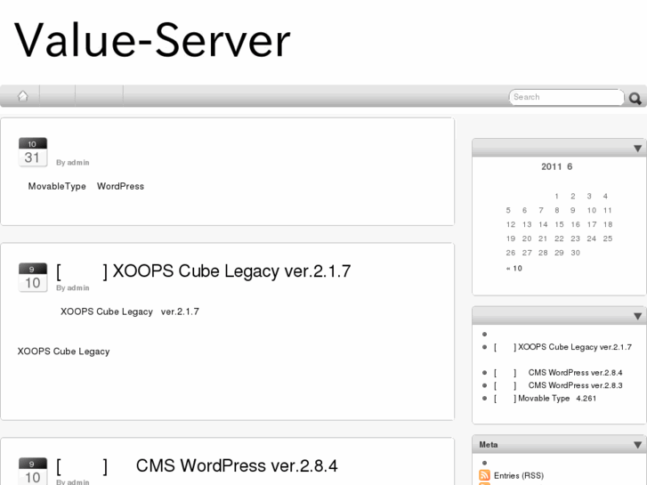Select the "WordPress" text in first post

120,187
